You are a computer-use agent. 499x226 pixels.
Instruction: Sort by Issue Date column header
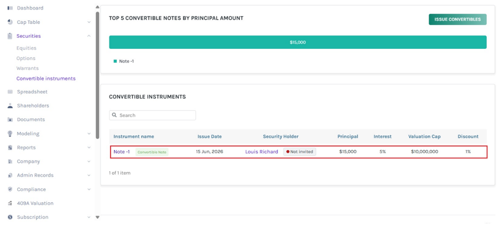pos(209,136)
